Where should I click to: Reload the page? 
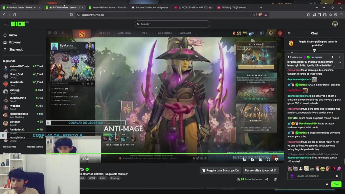pyautogui.click(x=15, y=15)
